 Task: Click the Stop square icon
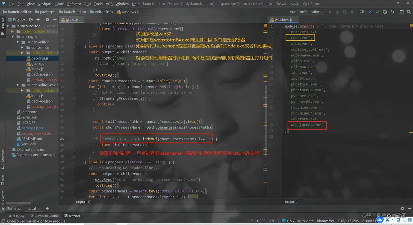coord(352,12)
